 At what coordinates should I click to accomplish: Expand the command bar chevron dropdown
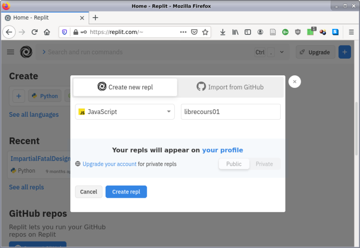pyautogui.click(x=282, y=52)
